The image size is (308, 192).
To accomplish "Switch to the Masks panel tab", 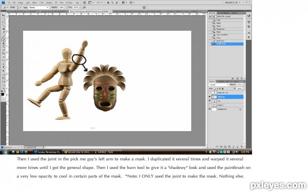I will coord(234,13).
